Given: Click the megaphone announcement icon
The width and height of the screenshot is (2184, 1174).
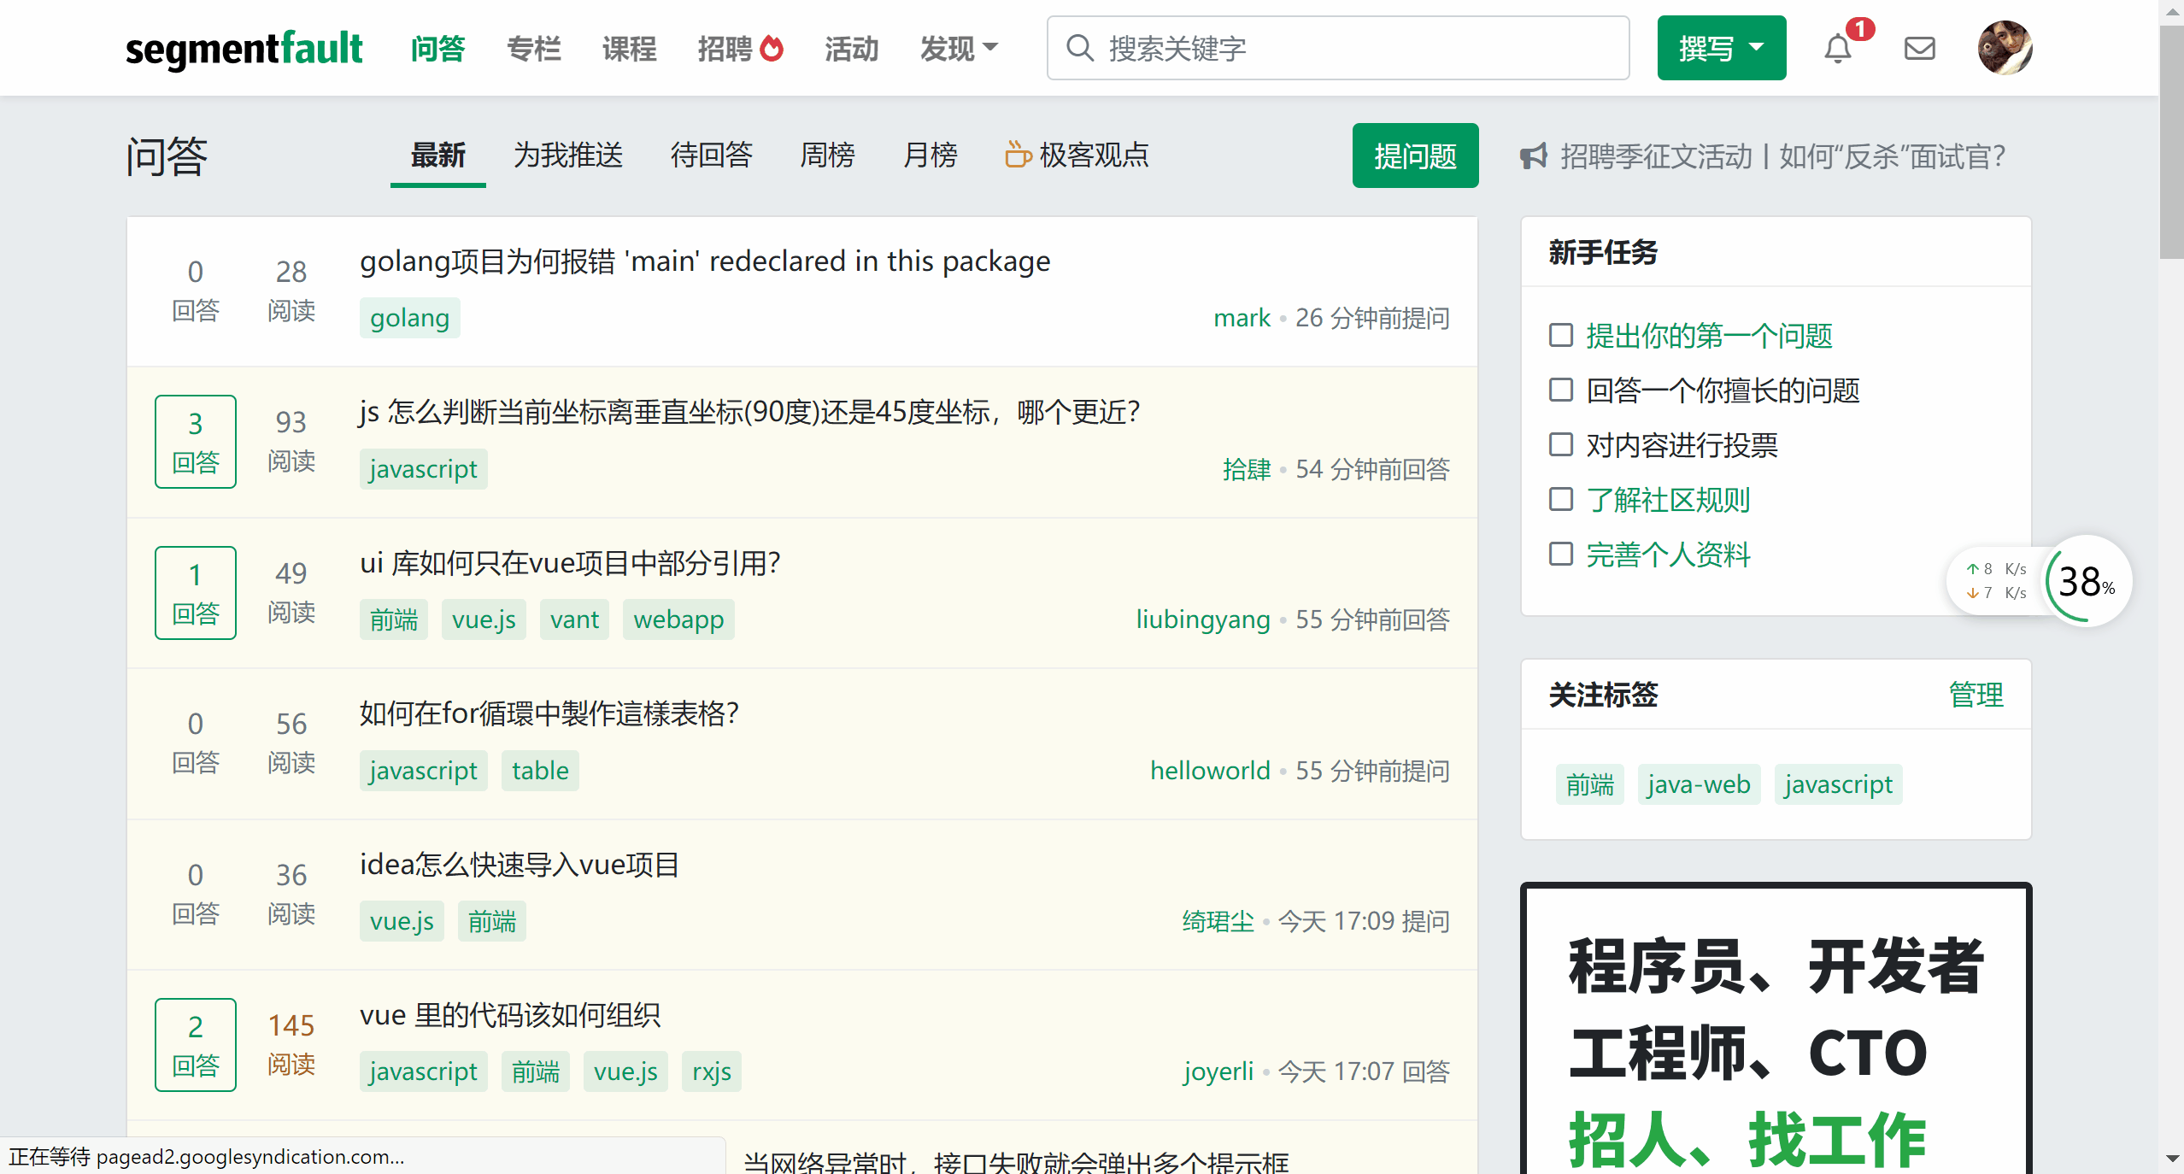Looking at the screenshot, I should coord(1534,156).
